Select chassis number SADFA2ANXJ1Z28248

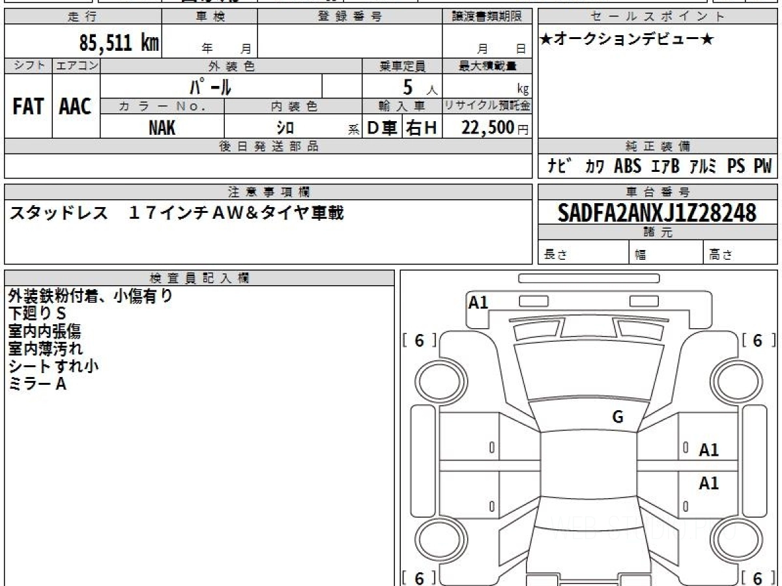657,213
